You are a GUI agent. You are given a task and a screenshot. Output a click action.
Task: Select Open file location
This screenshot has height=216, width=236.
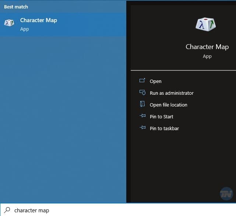pos(168,105)
